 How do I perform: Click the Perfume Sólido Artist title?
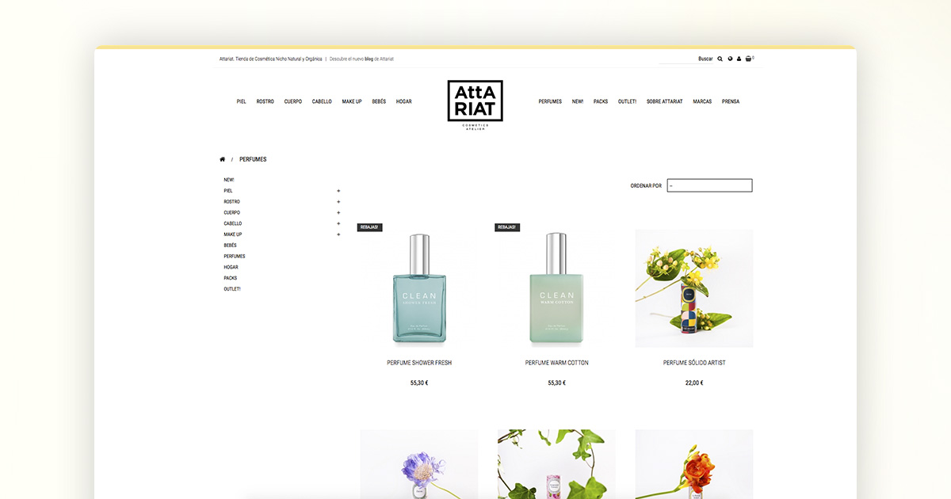coord(694,363)
